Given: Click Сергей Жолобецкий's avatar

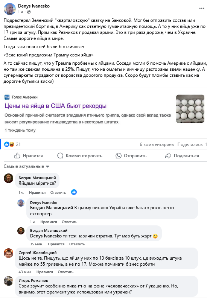Looking at the screenshot, I should [x=9, y=253].
